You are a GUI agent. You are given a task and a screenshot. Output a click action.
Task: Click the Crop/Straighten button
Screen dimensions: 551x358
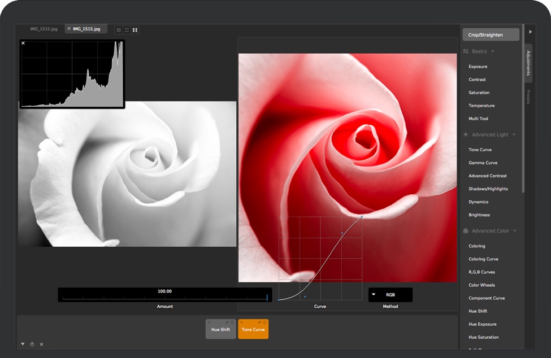tap(491, 35)
